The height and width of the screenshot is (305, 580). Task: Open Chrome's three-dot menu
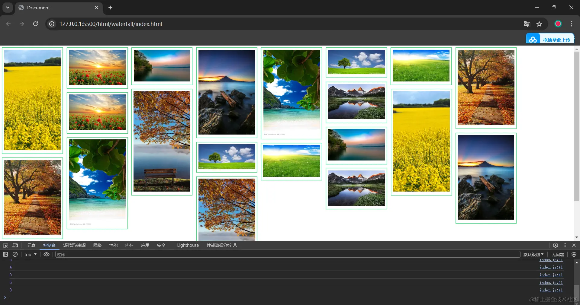[572, 24]
